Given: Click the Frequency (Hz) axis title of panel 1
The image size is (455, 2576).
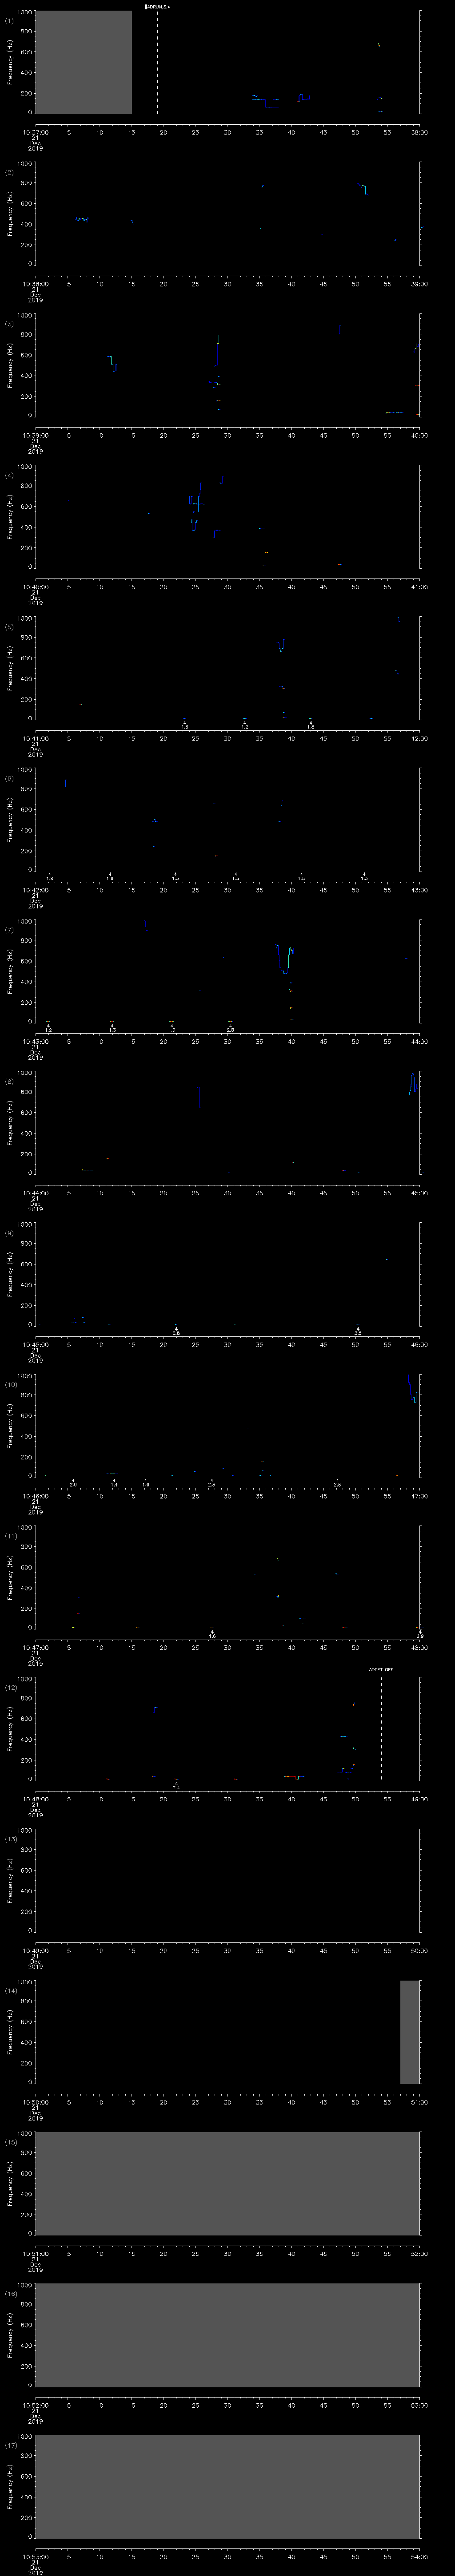Looking at the screenshot, I should (x=10, y=63).
